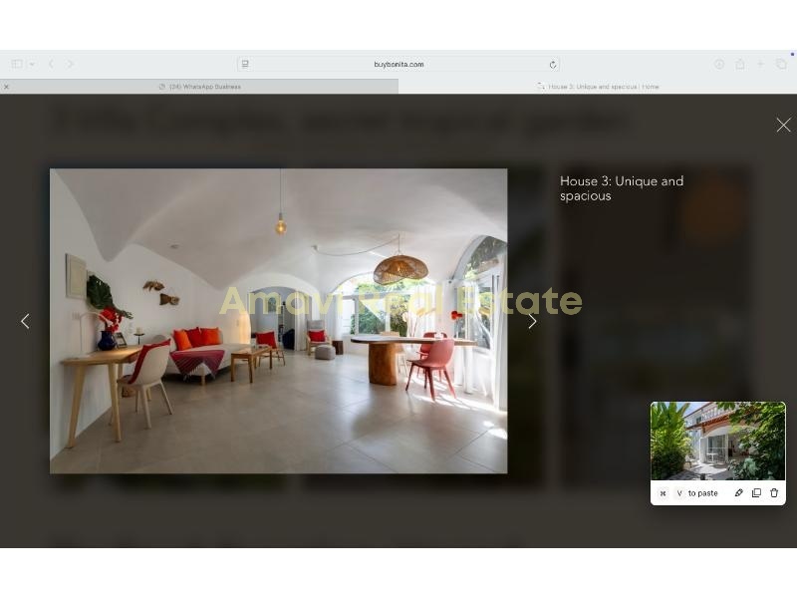
Task: Click the buybonita.com address bar
Action: (x=398, y=64)
